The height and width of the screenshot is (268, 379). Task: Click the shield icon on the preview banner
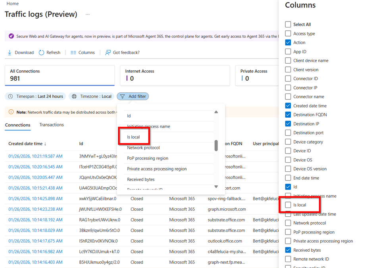click(11, 36)
